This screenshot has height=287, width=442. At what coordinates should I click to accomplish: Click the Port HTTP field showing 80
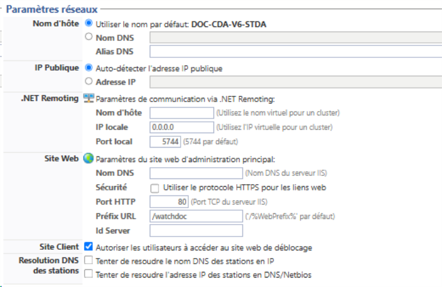click(169, 202)
